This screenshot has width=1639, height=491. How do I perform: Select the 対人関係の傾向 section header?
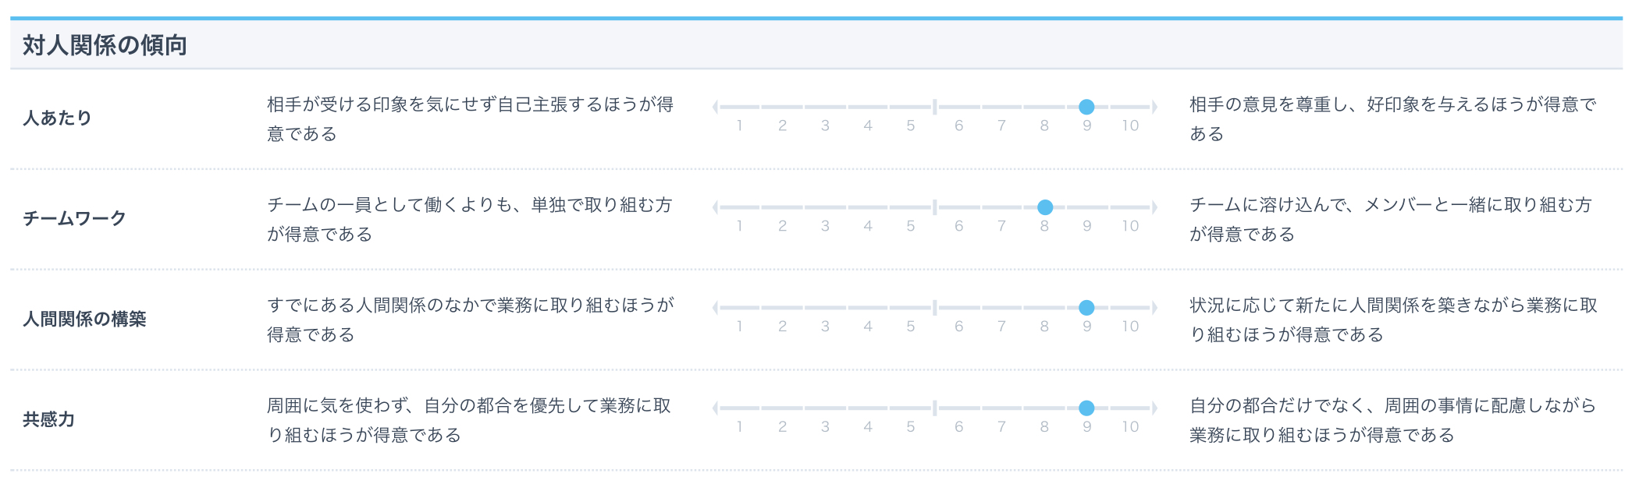[105, 45]
